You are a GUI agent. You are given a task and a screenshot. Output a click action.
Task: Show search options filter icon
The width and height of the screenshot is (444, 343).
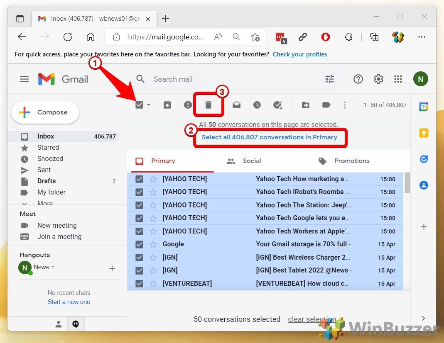tap(330, 79)
